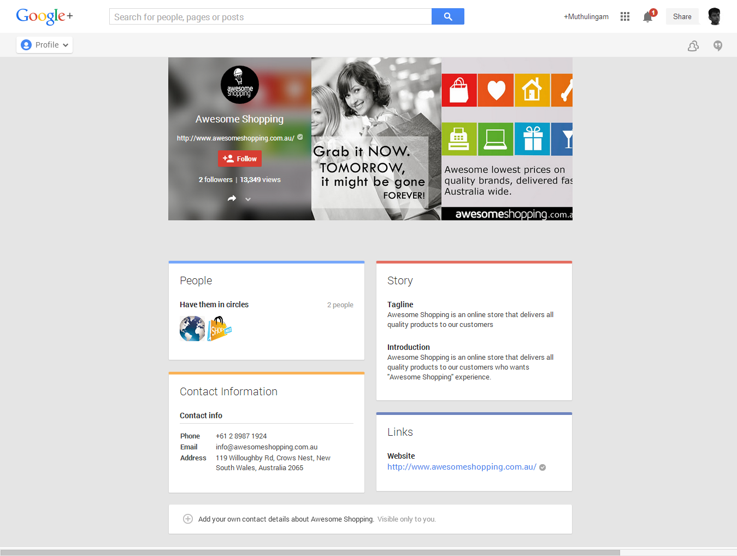Click the phone number +61 2 8987 1924
This screenshot has height=556, width=737.
[241, 436]
